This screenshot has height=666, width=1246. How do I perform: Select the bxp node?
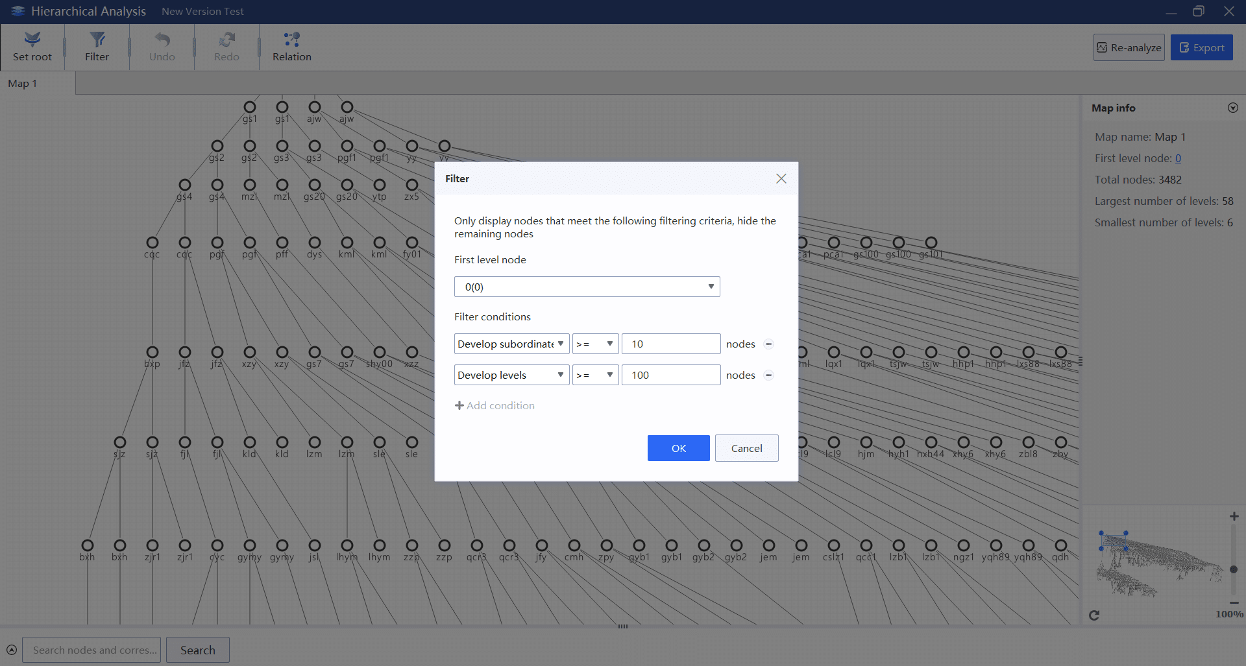(x=153, y=353)
